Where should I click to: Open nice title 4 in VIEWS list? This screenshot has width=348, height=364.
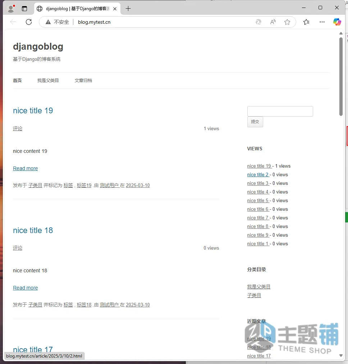coord(258,192)
